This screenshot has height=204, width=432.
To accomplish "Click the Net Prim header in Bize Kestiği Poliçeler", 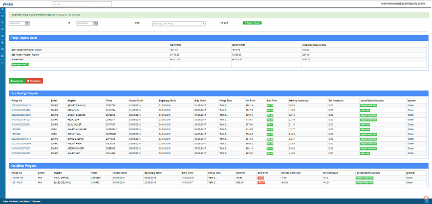I will 250,100.
